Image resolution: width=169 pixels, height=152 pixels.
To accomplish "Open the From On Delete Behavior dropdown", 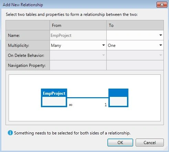I will pos(78,55).
